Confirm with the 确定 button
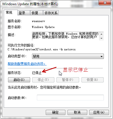This screenshot has height=119, width=113. [55, 112]
